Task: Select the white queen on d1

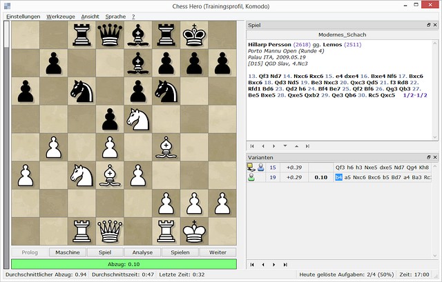Action: (x=110, y=232)
